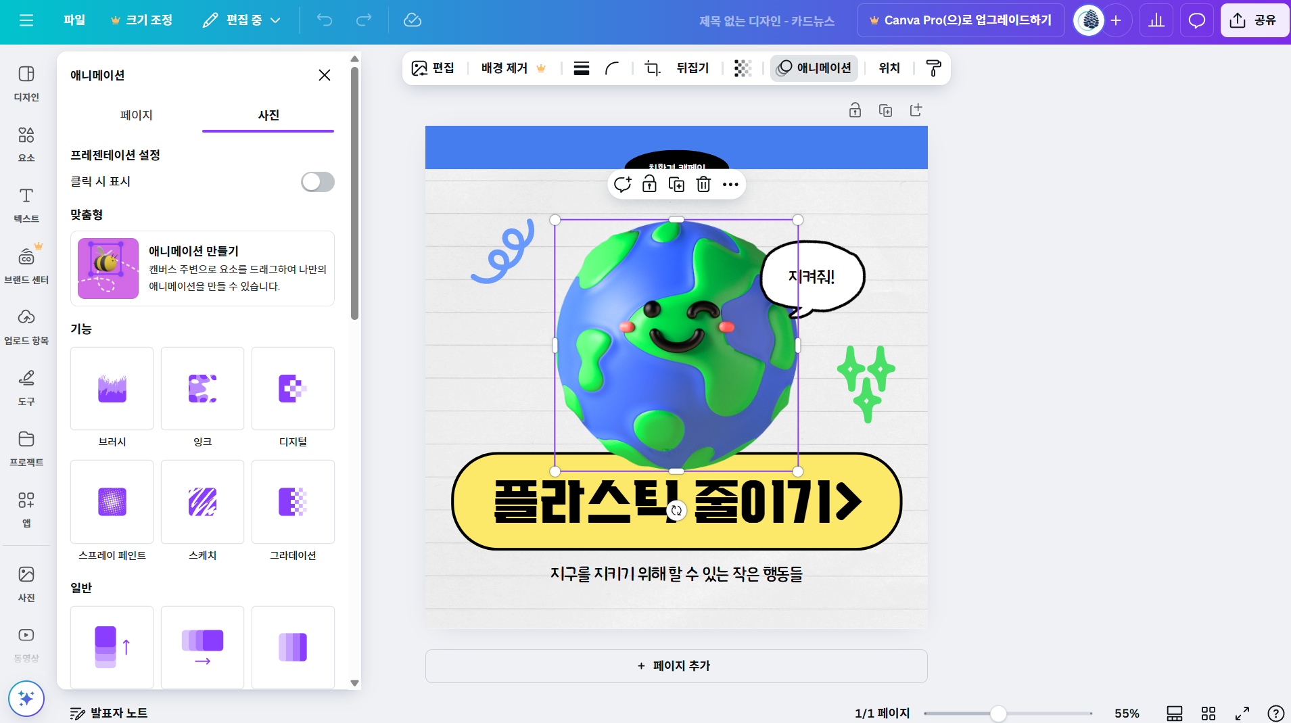
Task: Lock the page using page lock icon
Action: coord(855,110)
